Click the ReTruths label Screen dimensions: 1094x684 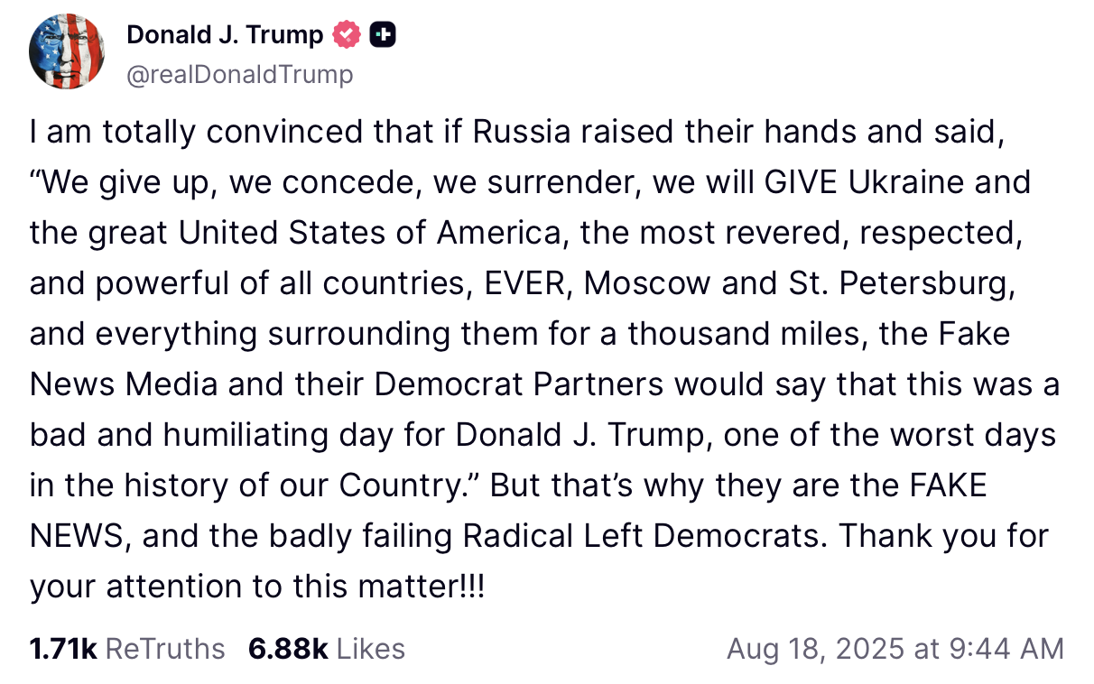click(x=165, y=648)
